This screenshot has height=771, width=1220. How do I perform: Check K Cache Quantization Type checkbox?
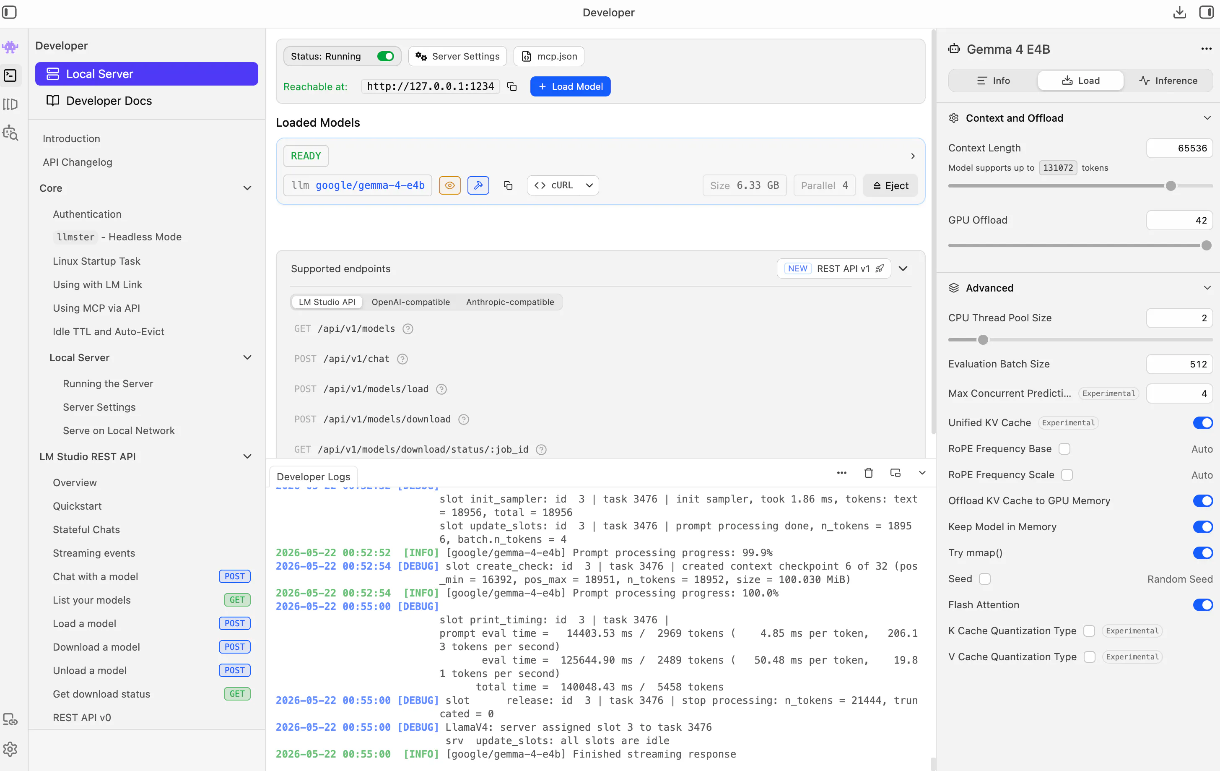(1089, 631)
